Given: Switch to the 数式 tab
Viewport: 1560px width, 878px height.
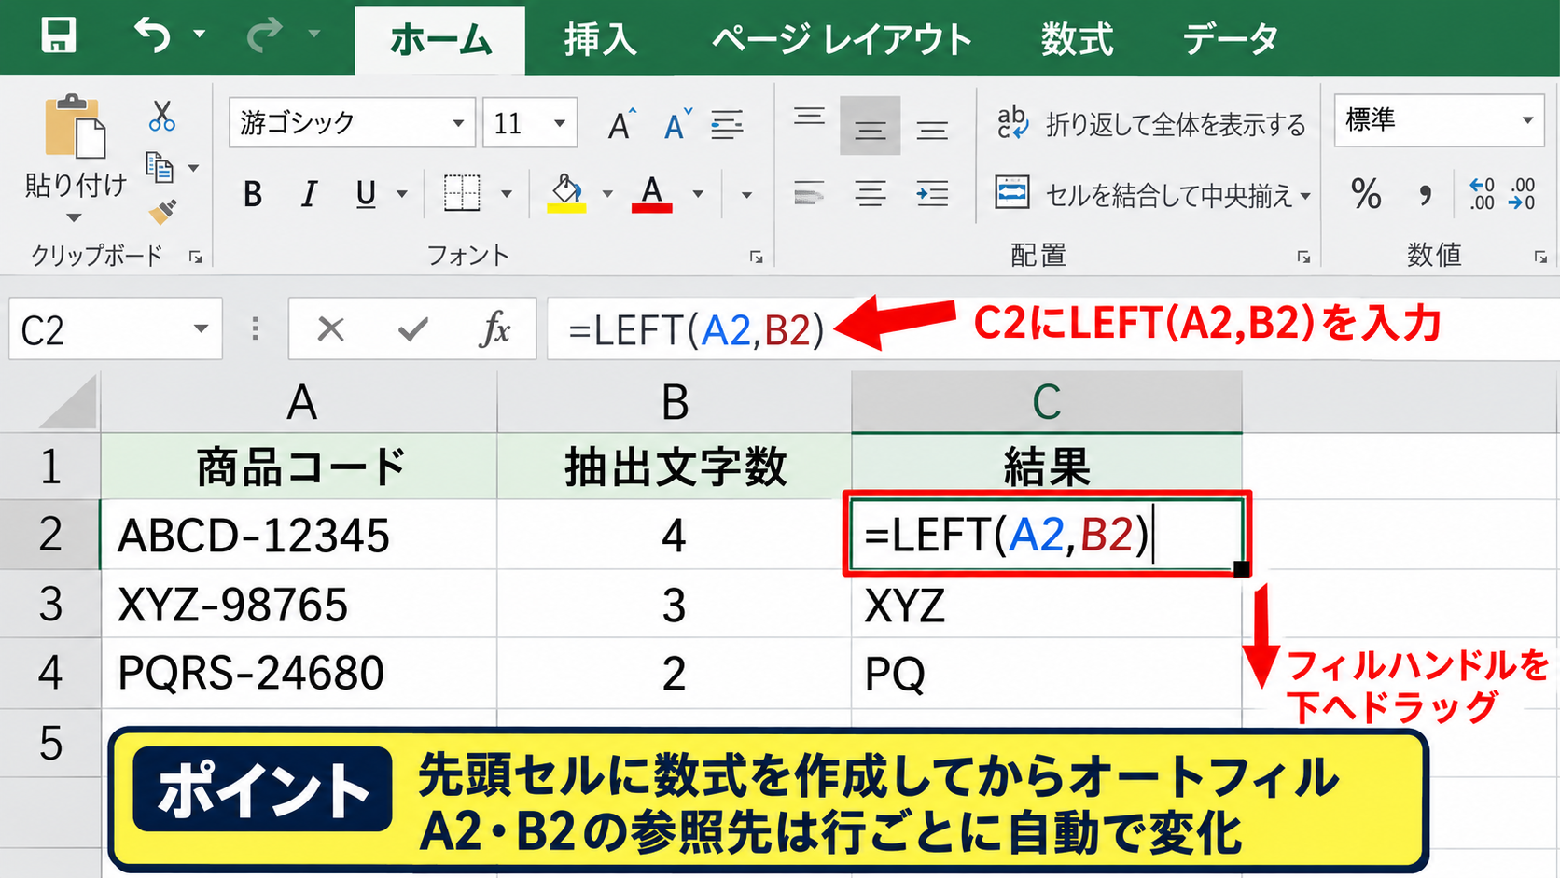Looking at the screenshot, I should coord(1078,40).
